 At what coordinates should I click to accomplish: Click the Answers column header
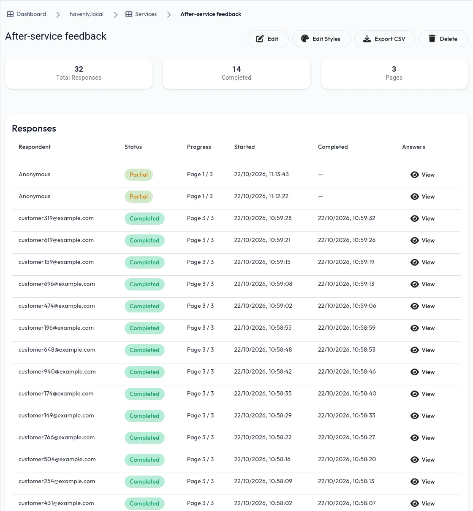pyautogui.click(x=413, y=147)
